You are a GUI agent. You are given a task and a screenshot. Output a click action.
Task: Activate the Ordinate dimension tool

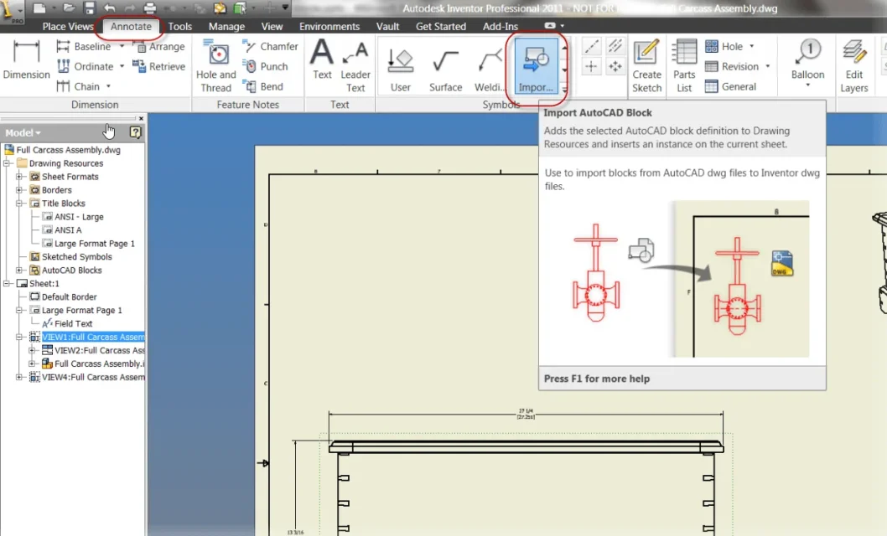[86, 67]
